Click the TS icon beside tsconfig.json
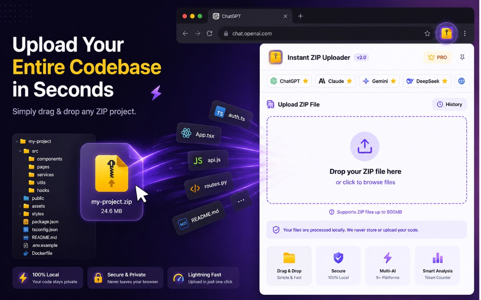This screenshot has height=300, width=481. pyautogui.click(x=26, y=229)
